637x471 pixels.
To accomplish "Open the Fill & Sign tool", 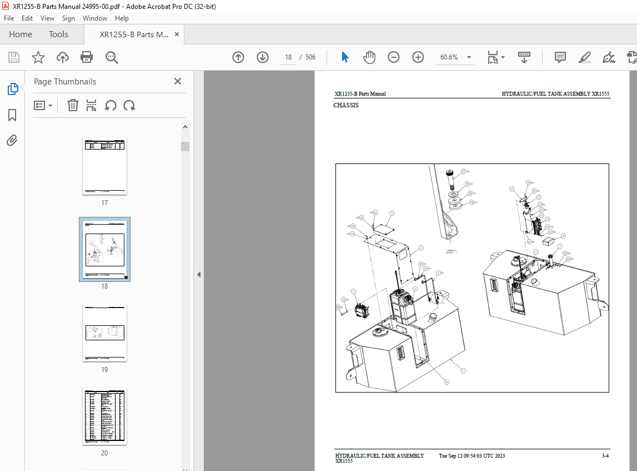I will pyautogui.click(x=609, y=57).
